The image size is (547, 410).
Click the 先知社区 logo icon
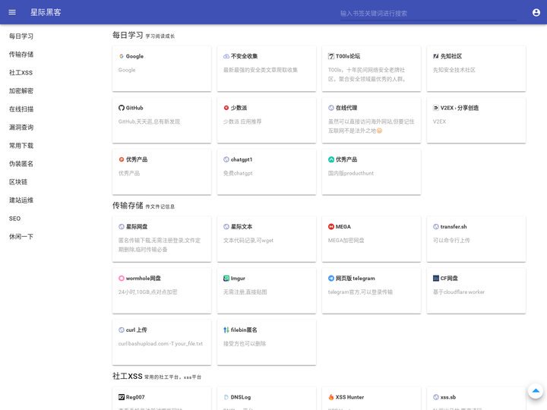[x=436, y=56]
